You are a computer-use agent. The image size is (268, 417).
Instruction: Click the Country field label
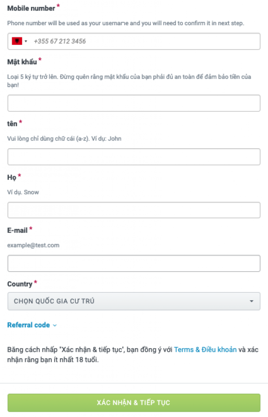20,284
